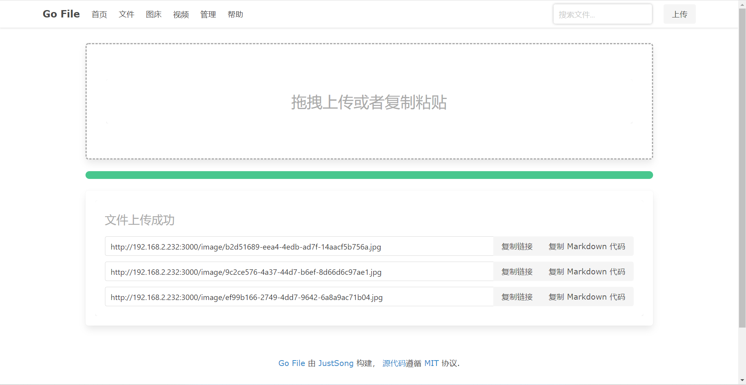Viewport: 746px width, 385px height.
Task: Copy Markdown code for the 9c2ce576 image
Action: 587,272
